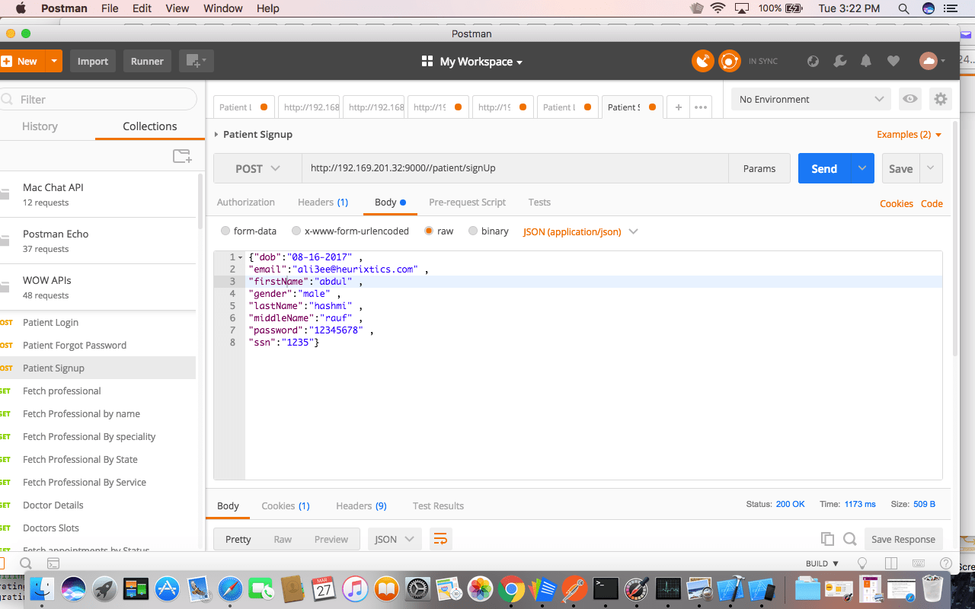Screen dimensions: 975x609
Task: Select the binary body radio button
Action: pos(473,231)
